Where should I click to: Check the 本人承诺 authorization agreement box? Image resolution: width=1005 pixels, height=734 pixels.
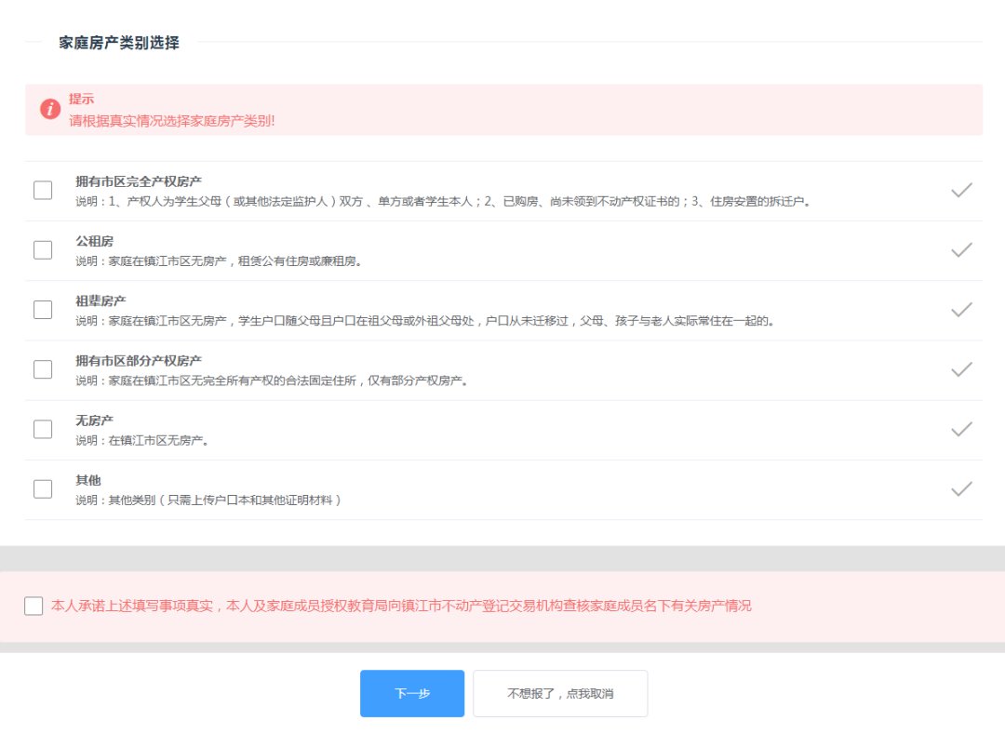click(33, 606)
